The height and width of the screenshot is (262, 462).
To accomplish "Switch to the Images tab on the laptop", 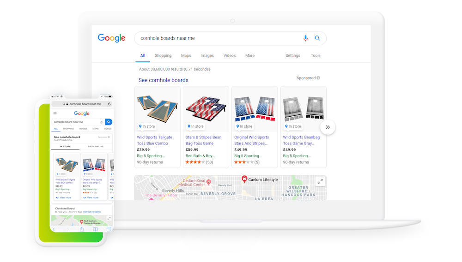I will click(x=207, y=55).
